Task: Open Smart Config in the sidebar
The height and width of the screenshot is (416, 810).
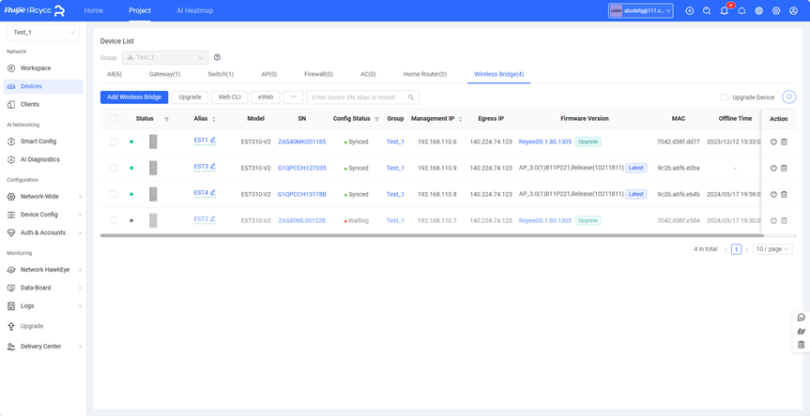Action: pyautogui.click(x=43, y=141)
